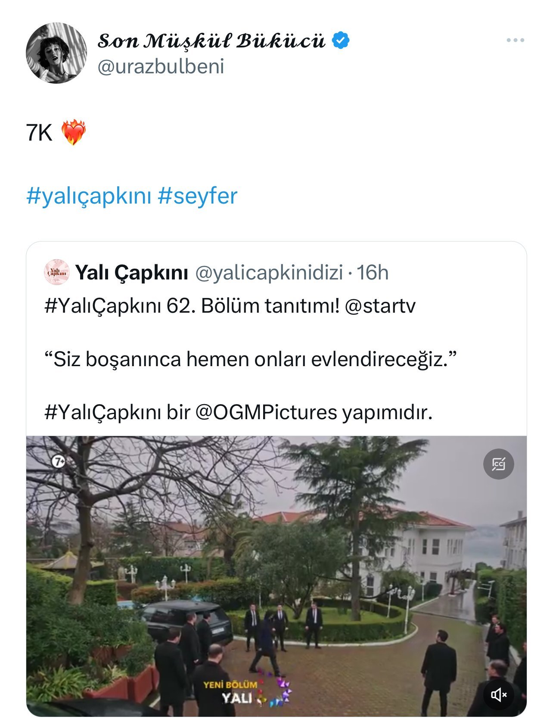This screenshot has width=553, height=728.
Task: Open Son Müşkül Bükücü profile avatar
Action: [56, 53]
